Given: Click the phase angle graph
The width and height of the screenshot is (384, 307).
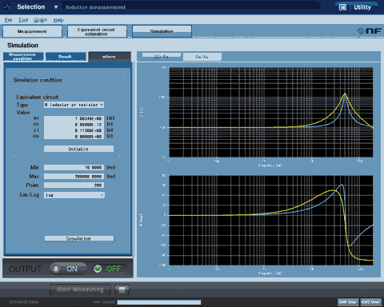Looking at the screenshot, I should coord(271,220).
